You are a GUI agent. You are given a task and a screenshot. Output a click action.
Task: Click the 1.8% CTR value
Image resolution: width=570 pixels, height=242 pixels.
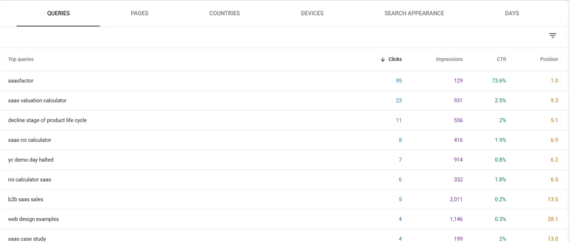click(x=500, y=179)
